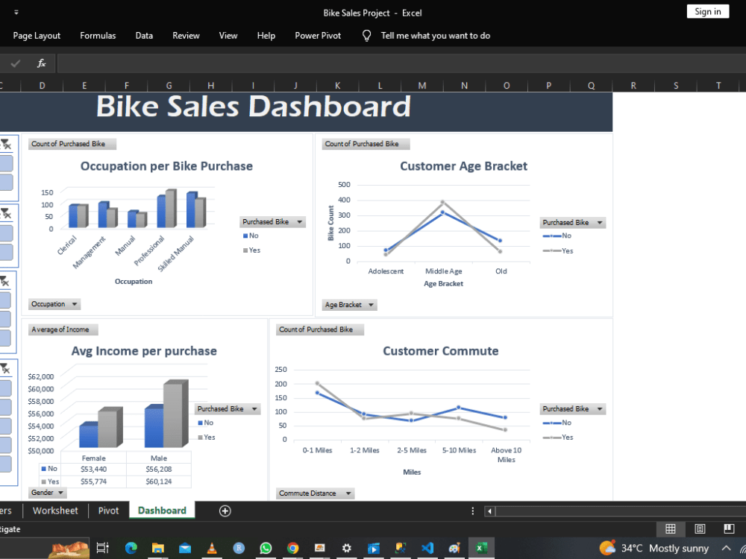Open the Data ribbon tab
Image resolution: width=746 pixels, height=559 pixels.
pyautogui.click(x=144, y=35)
